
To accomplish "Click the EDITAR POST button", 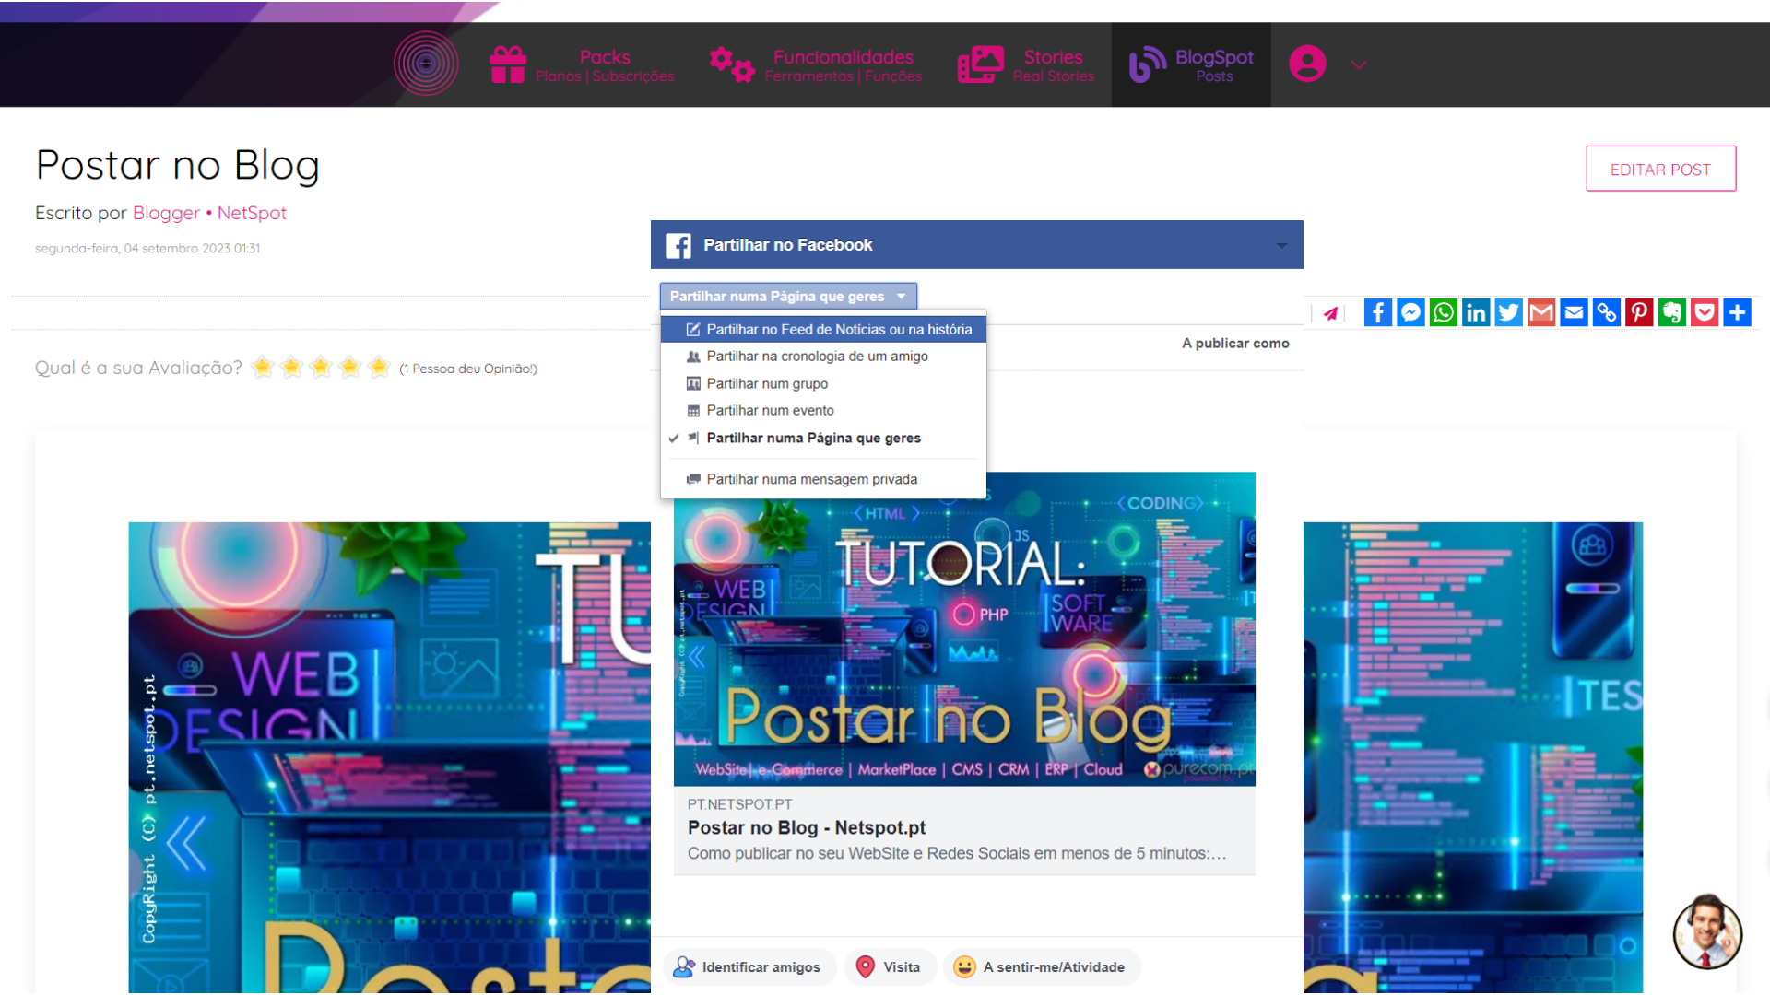I will [1660, 169].
